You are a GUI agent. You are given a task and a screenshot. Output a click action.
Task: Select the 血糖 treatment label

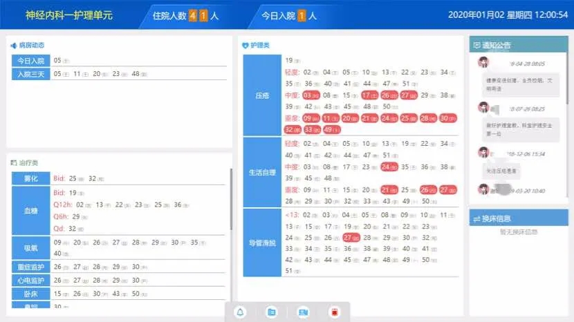(30, 211)
